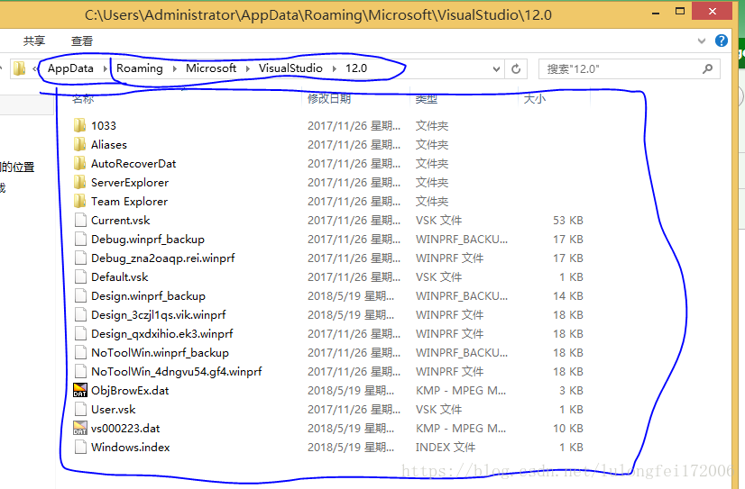
Task: Select the vs000223.dat file name
Action: [x=125, y=429]
